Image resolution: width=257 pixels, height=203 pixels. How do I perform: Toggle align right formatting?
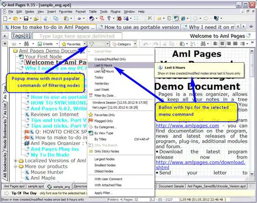coord(229,43)
